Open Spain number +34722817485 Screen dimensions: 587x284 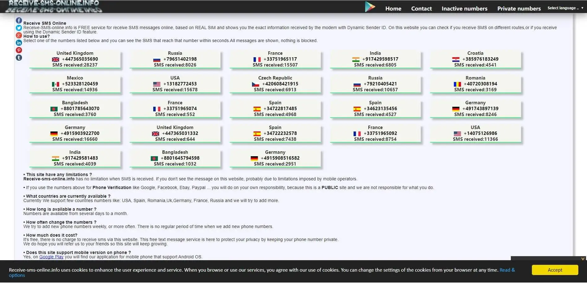(x=275, y=109)
